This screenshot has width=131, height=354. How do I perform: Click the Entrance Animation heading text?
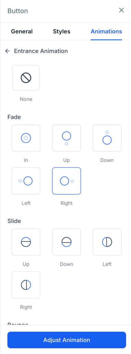click(x=41, y=51)
